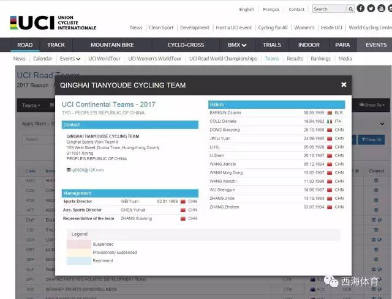Click the contact envelope icon in the EMP row

tap(374, 220)
